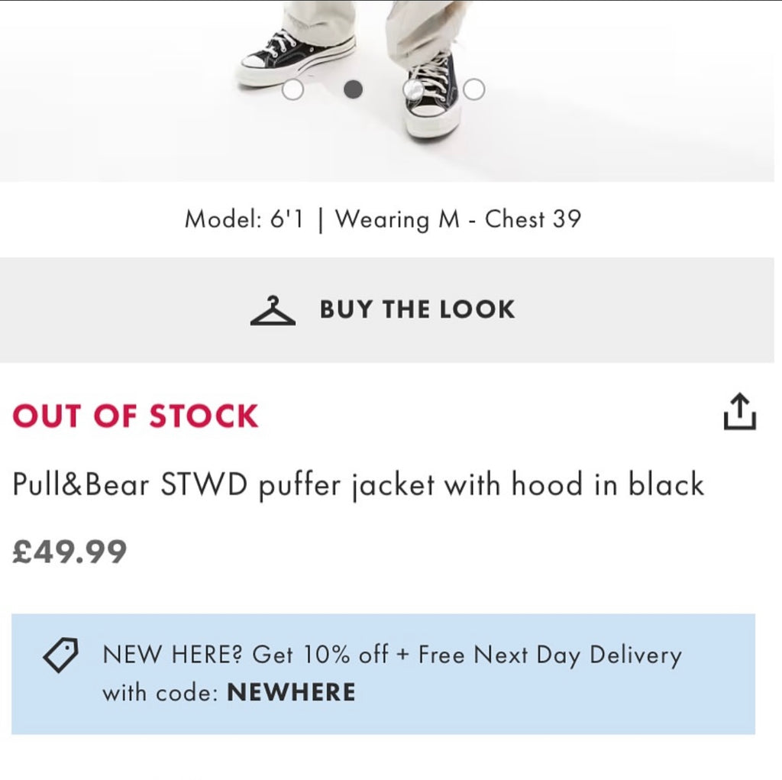Click the model height and sizing info text
The width and height of the screenshot is (782, 780).
pyautogui.click(x=385, y=219)
